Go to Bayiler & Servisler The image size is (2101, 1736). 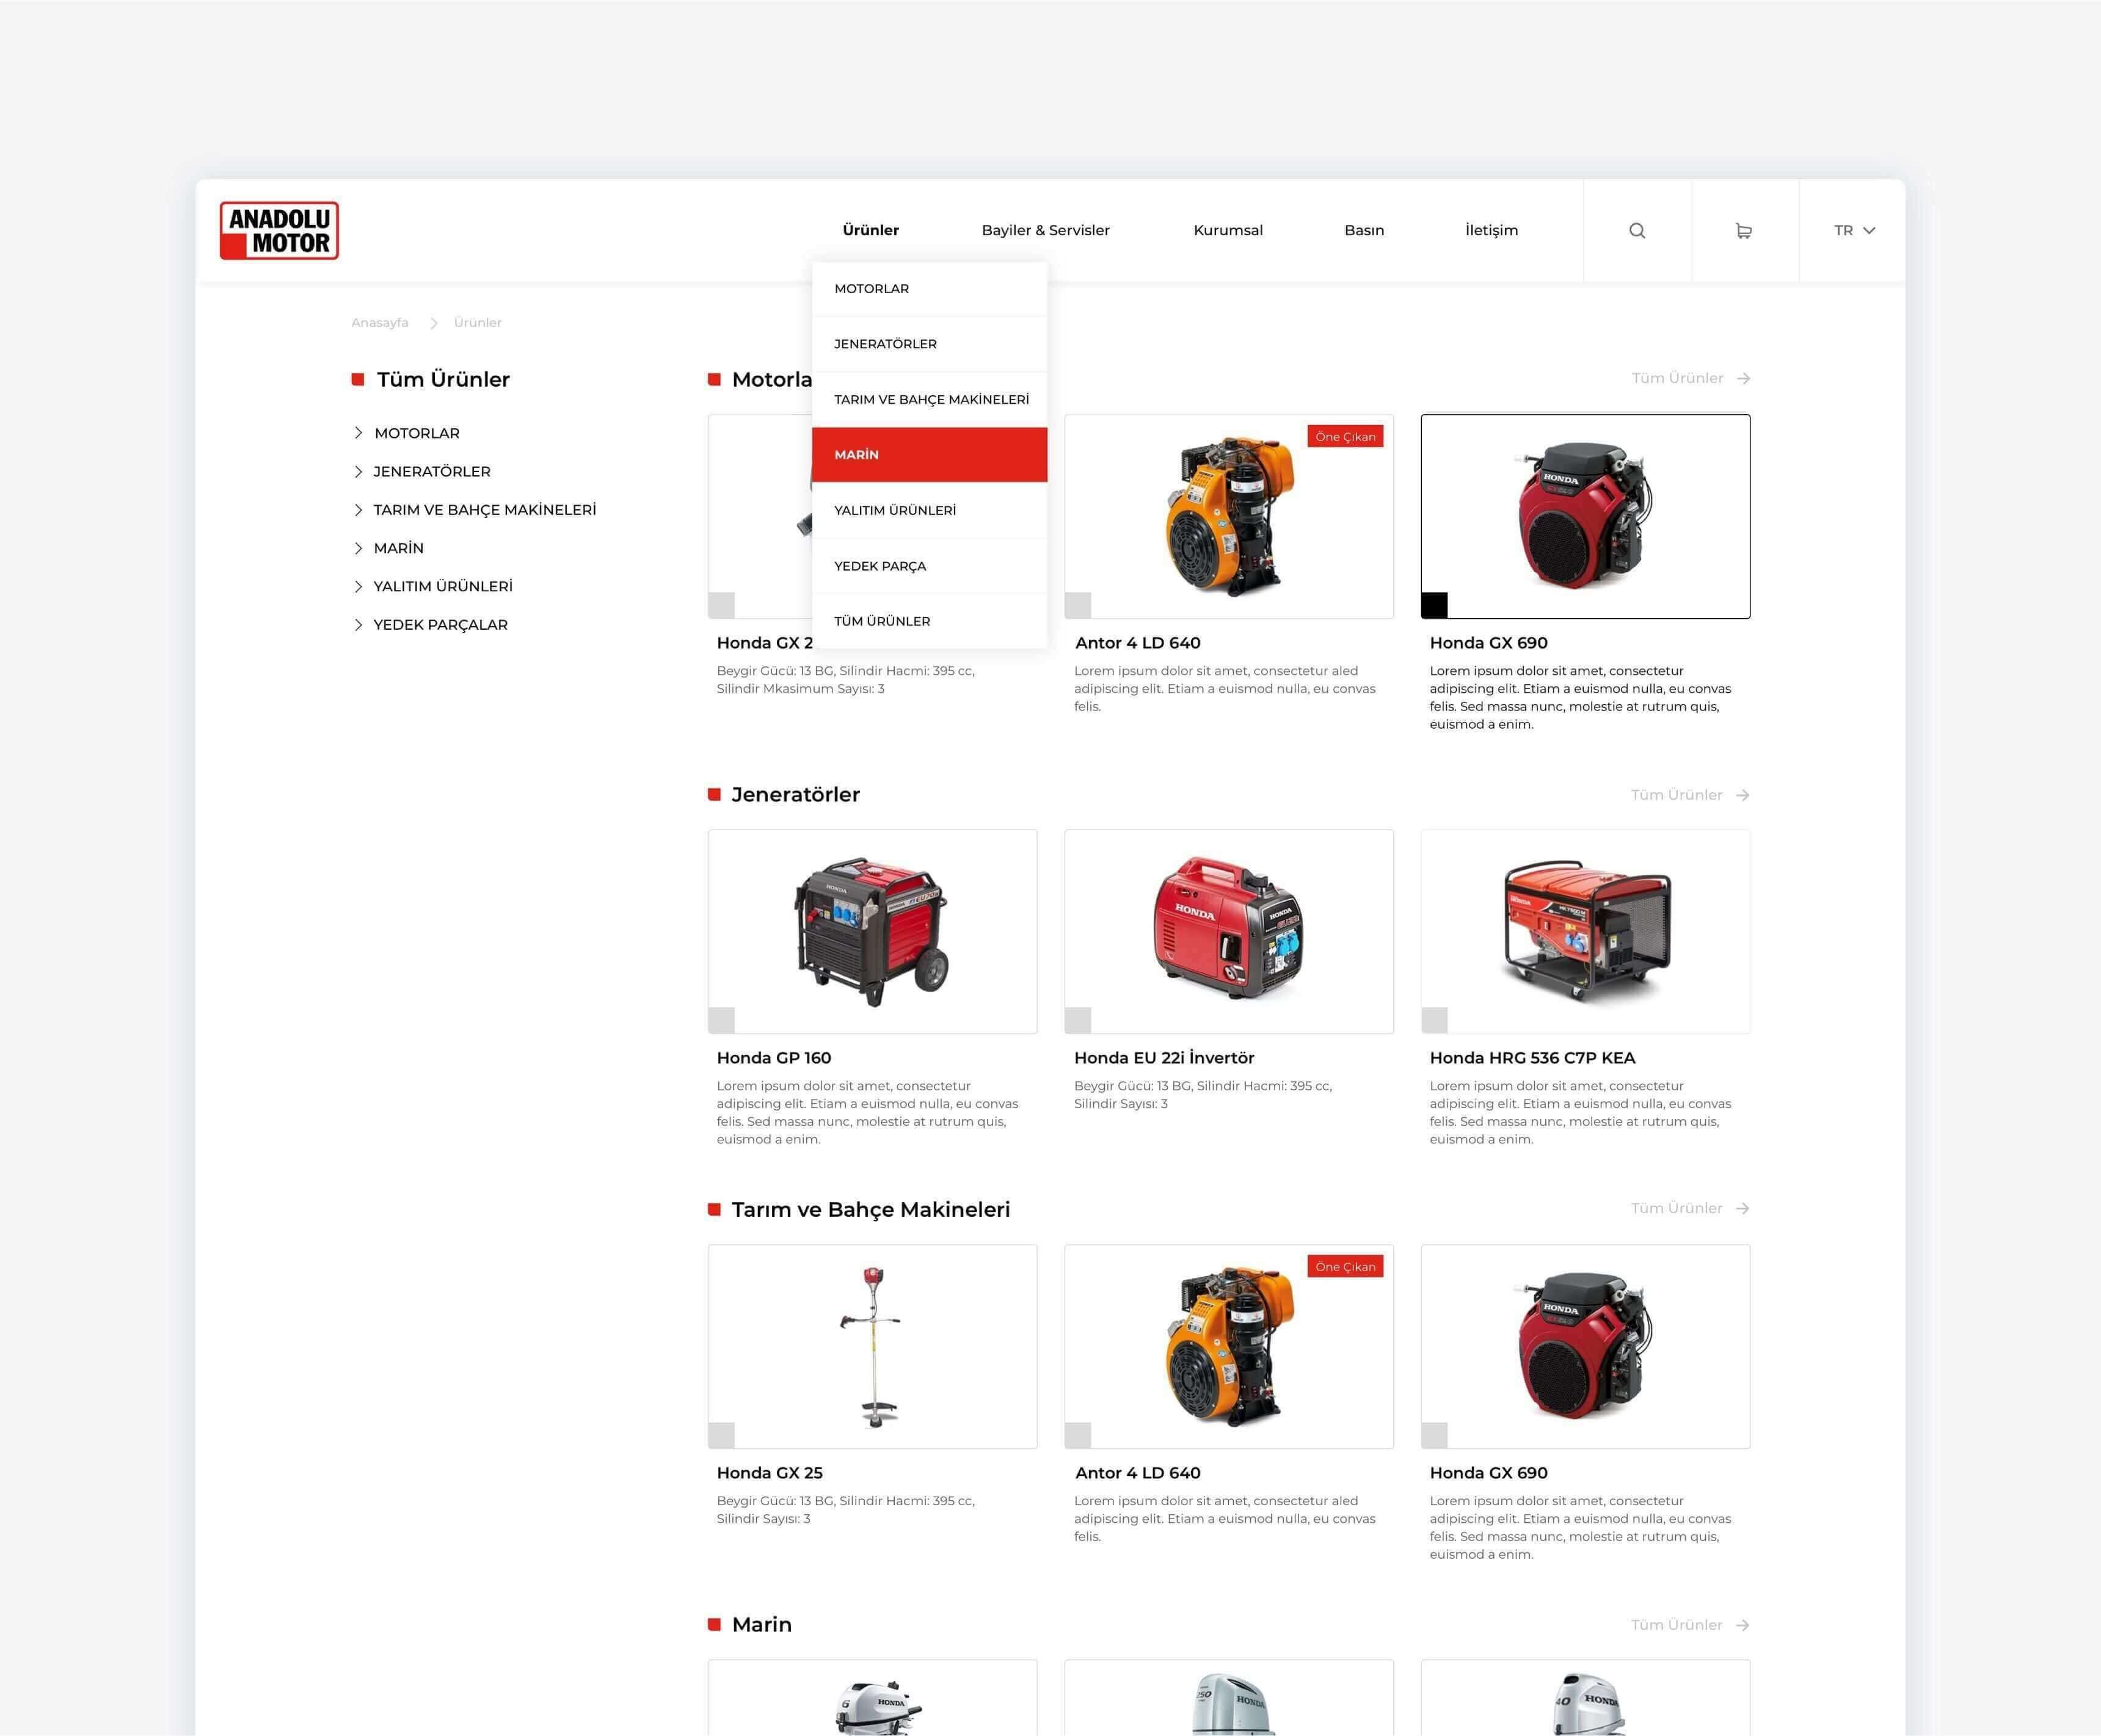tap(1045, 230)
